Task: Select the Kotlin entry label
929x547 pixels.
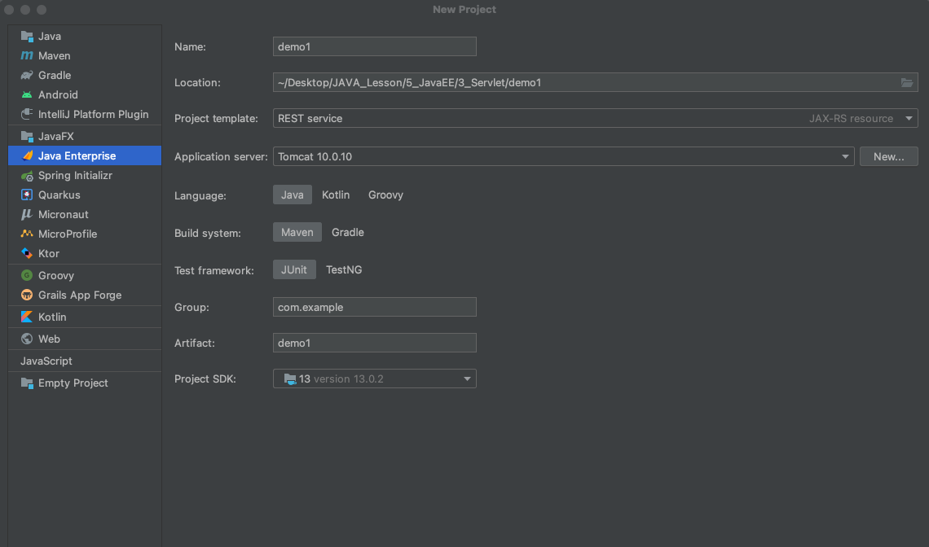Action: point(52,317)
